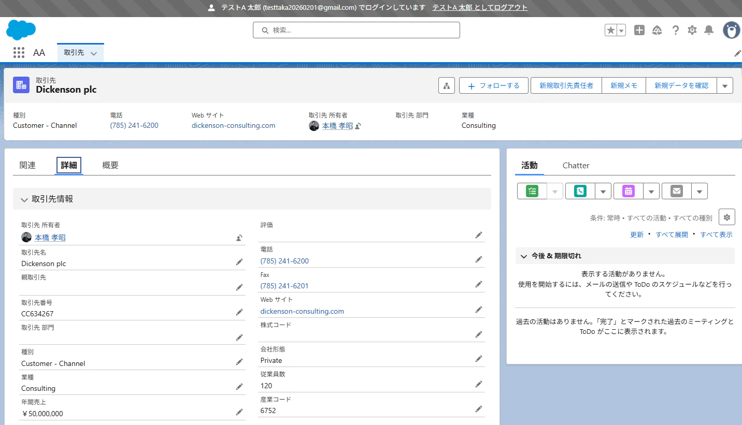
Task: Click the user avatar profile icon
Action: (x=732, y=31)
